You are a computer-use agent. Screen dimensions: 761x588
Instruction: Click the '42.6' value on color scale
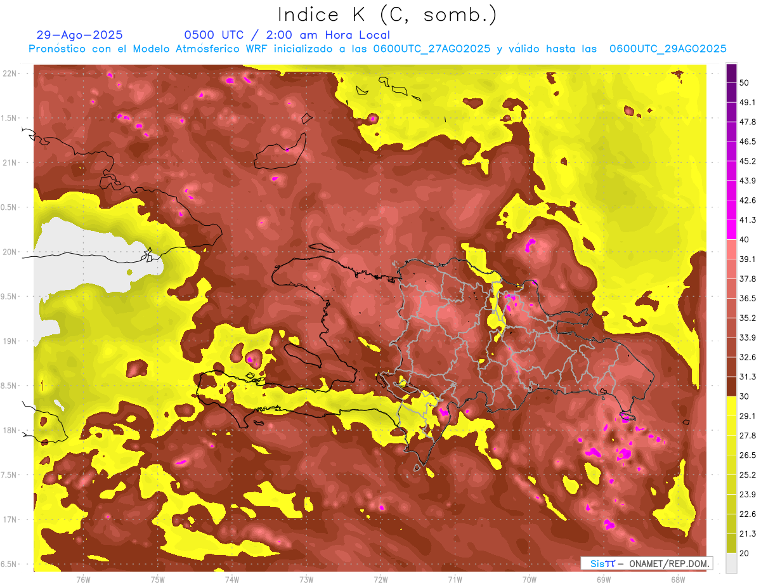tap(747, 200)
